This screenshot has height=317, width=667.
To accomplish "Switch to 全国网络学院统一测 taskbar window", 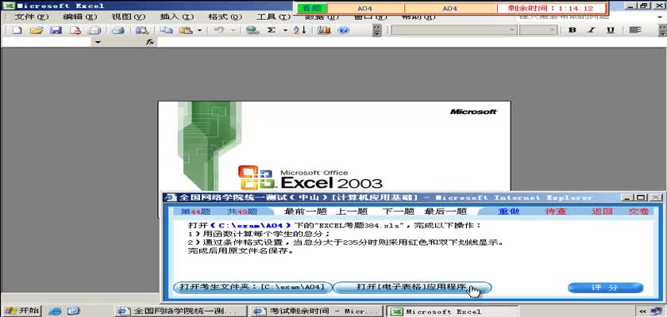I will 181,311.
